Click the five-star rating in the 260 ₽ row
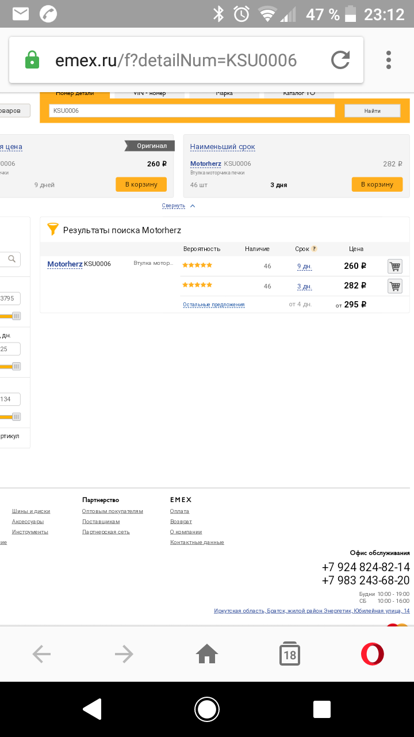The width and height of the screenshot is (414, 737). click(x=197, y=265)
